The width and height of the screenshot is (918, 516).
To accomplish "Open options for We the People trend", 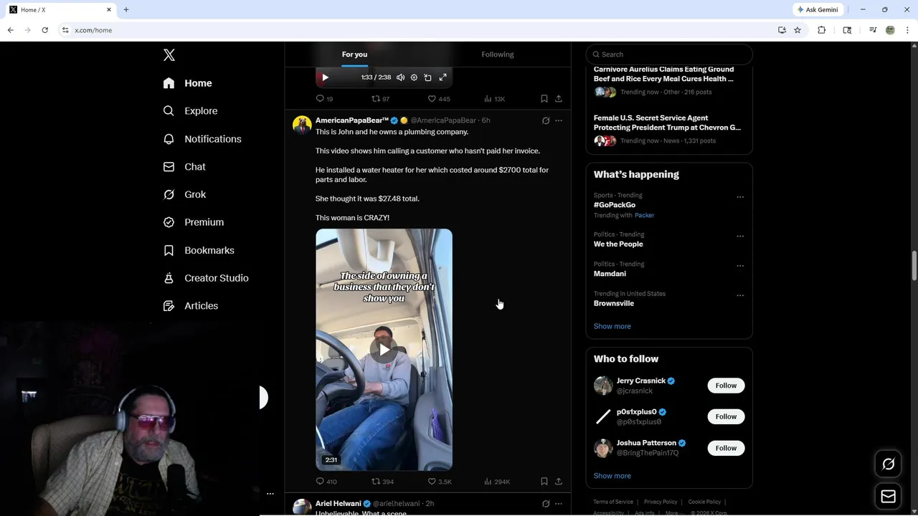I will [740, 236].
